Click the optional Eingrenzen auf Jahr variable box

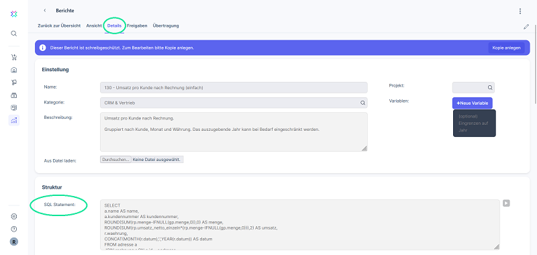click(475, 123)
